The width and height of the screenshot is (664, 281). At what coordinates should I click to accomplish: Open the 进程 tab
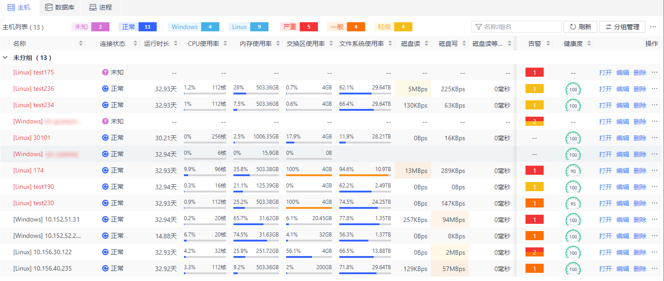point(100,7)
